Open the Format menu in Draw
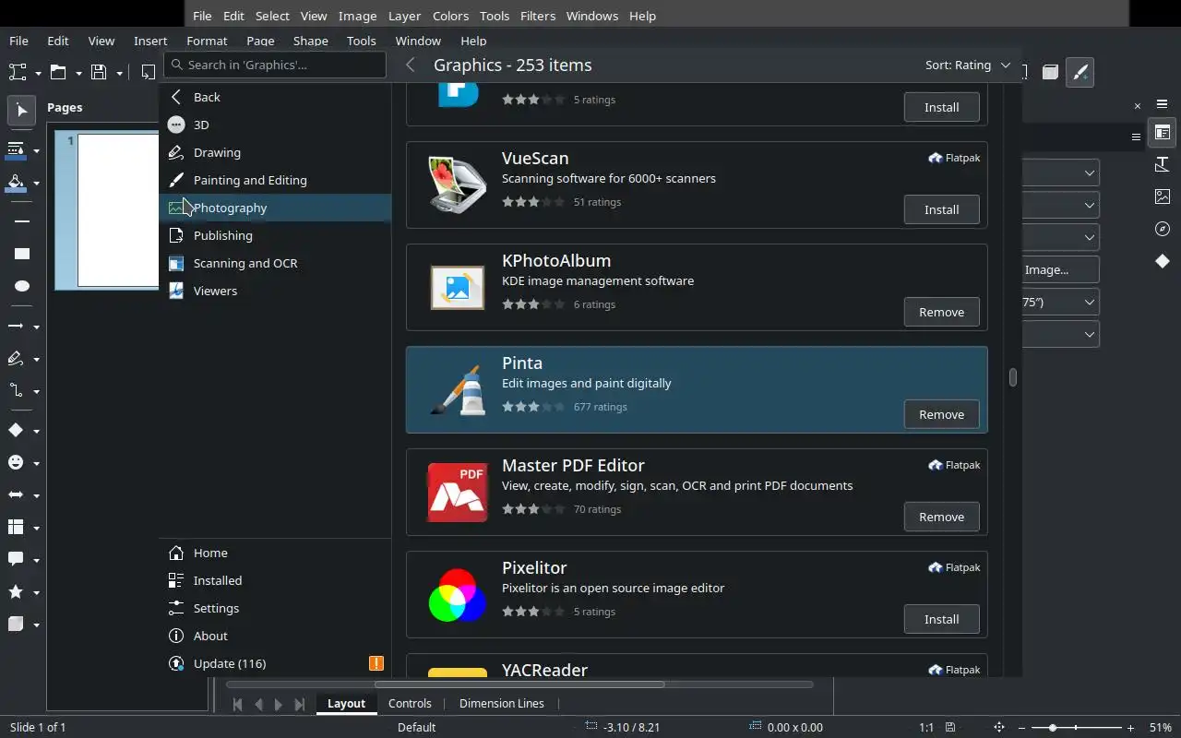Image resolution: width=1181 pixels, height=738 pixels. coord(207,41)
